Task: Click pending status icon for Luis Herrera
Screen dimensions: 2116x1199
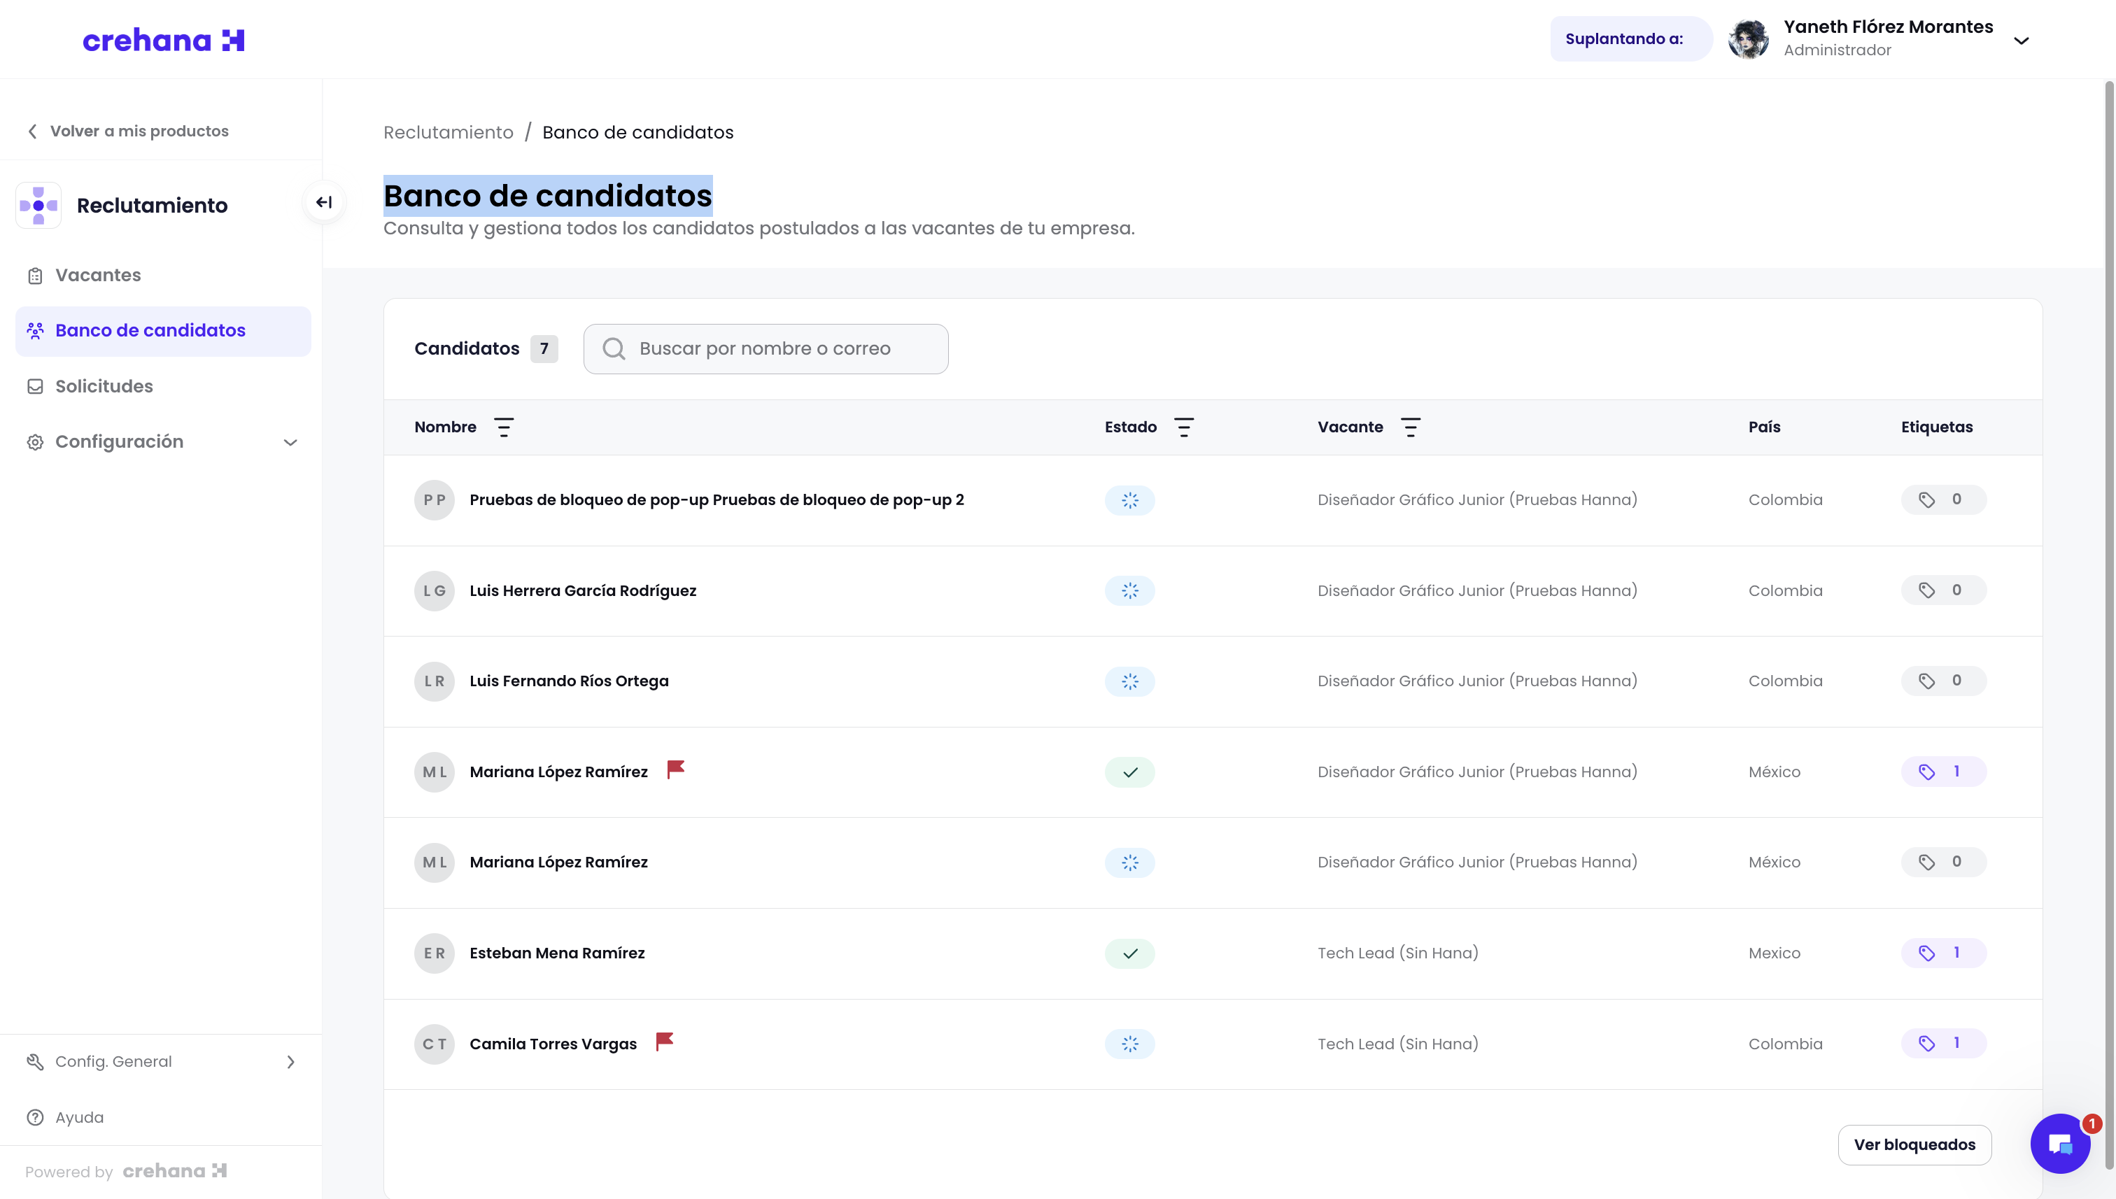Action: [x=1129, y=590]
